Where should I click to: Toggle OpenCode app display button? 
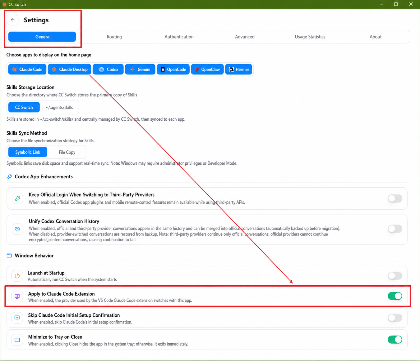pyautogui.click(x=173, y=69)
